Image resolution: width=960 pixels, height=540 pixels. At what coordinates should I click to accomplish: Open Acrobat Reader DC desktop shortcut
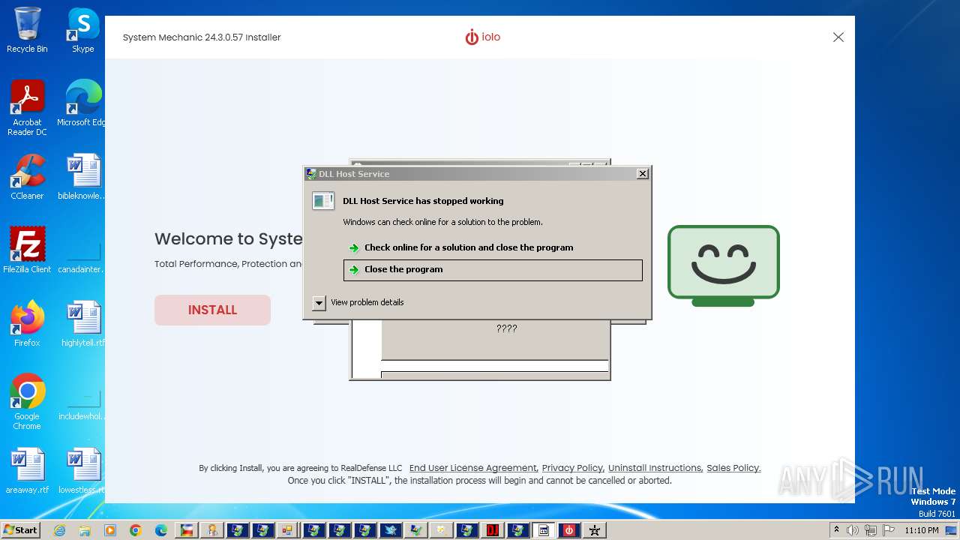coord(27,108)
